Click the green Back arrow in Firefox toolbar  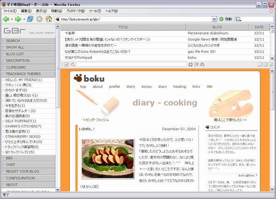(6, 19)
